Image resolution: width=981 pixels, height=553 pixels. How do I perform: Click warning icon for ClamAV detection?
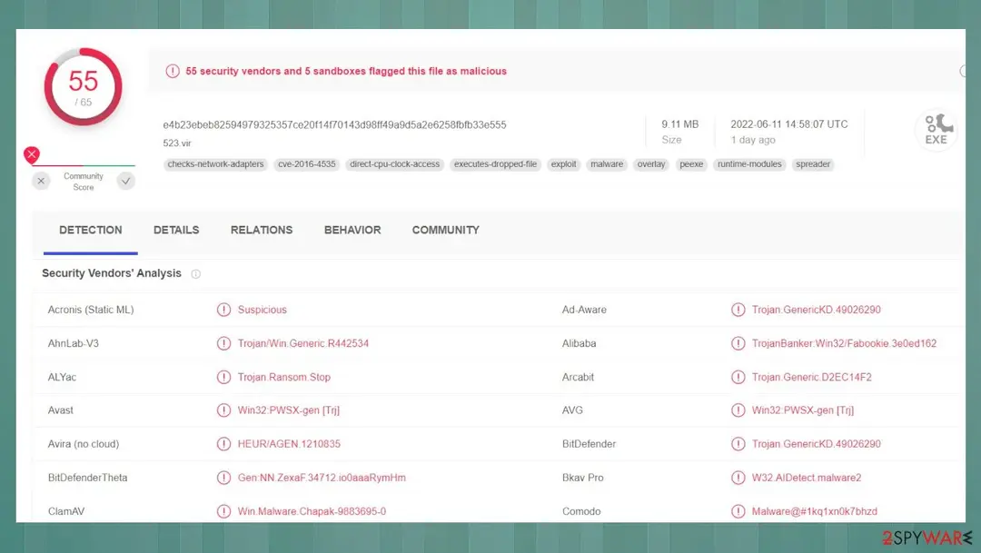(223, 511)
